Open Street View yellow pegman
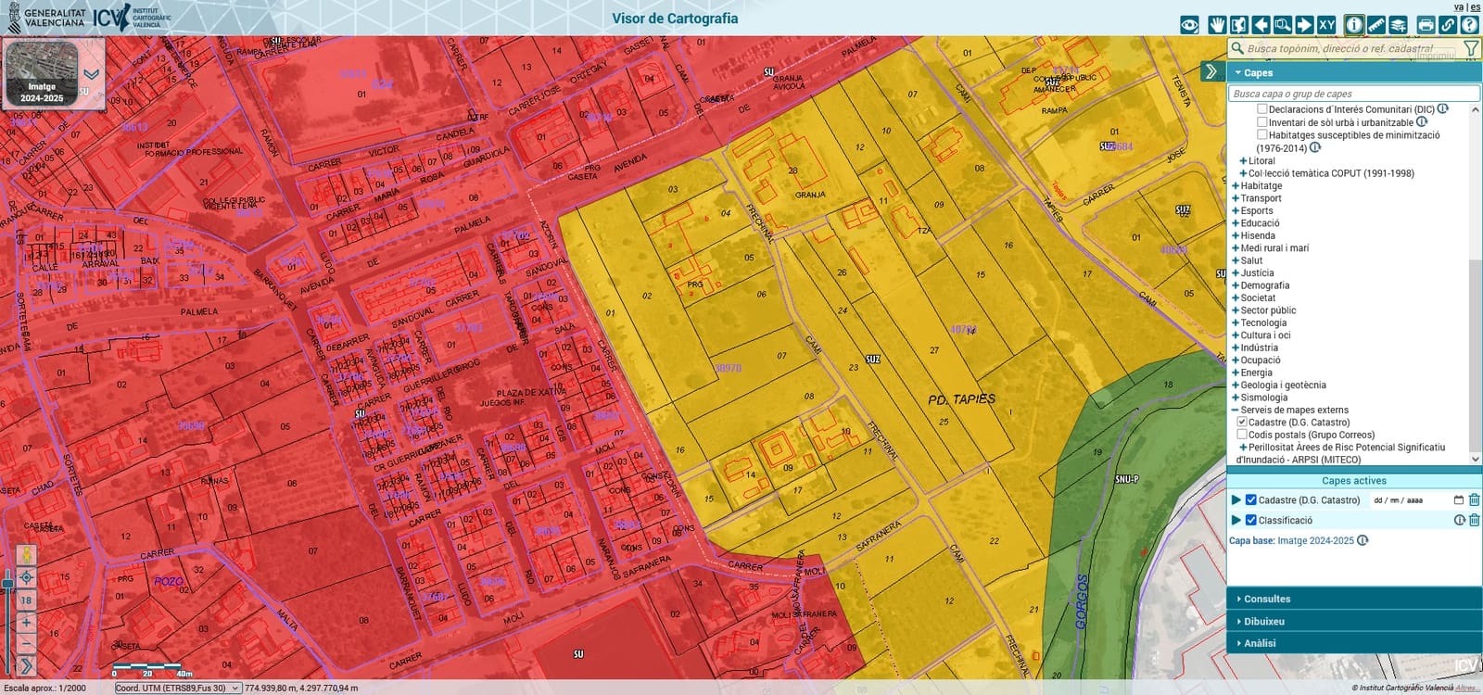Viewport: 1483px width, 695px height. [26, 554]
